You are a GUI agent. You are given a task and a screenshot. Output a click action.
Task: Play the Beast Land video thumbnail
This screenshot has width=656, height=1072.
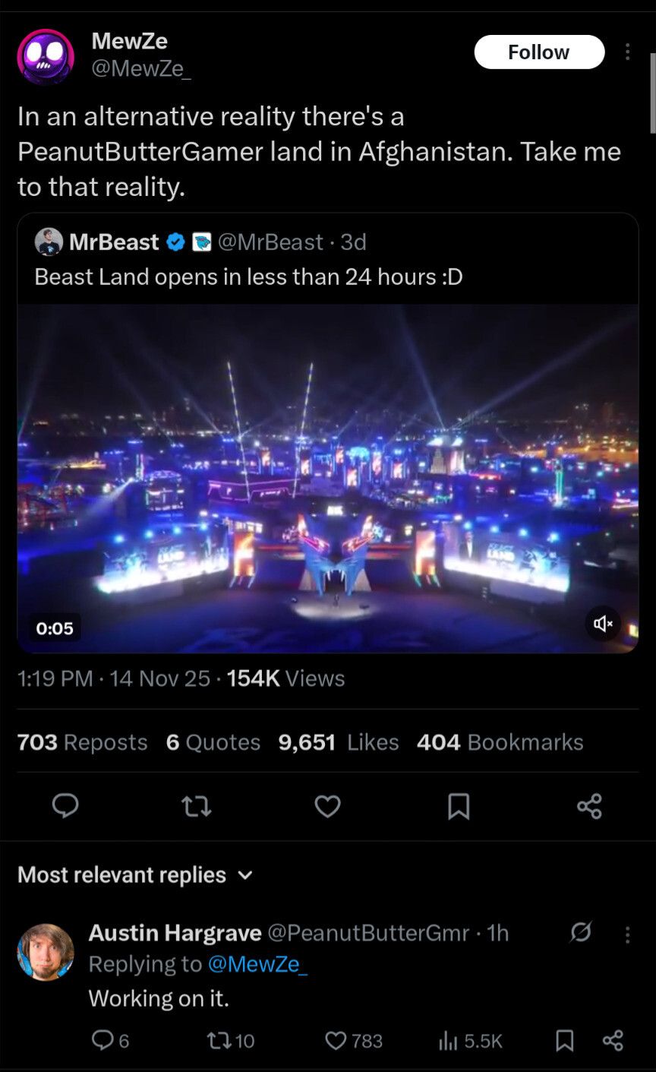point(328,479)
